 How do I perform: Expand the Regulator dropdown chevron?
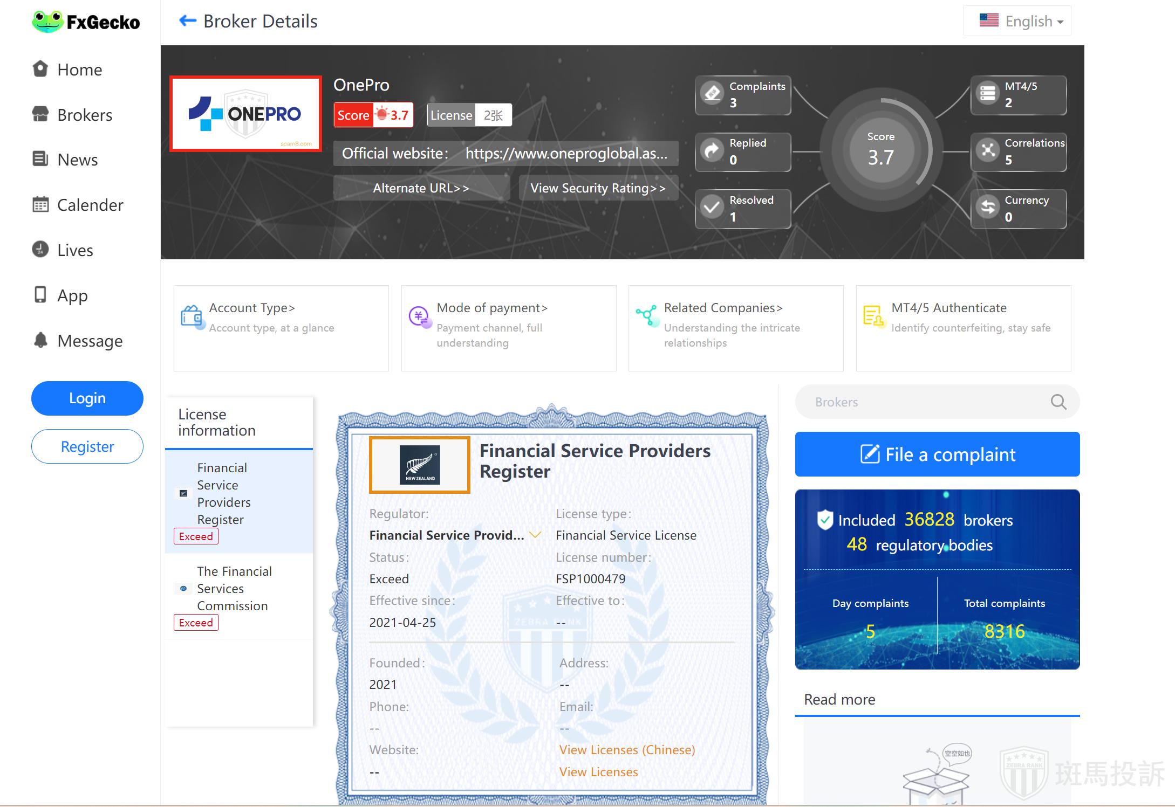[535, 535]
